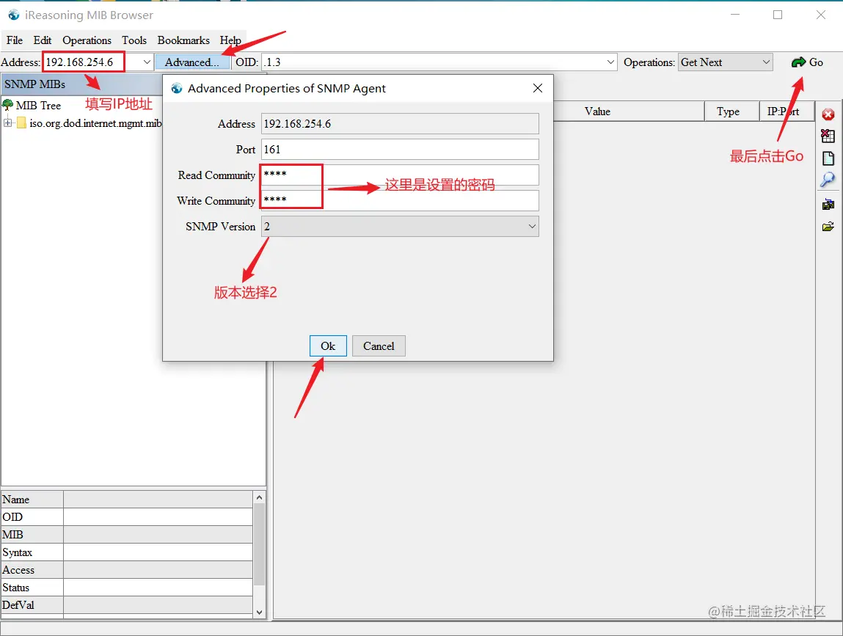Close the iReasoning MIB Browser window
The image size is (843, 636).
point(820,15)
